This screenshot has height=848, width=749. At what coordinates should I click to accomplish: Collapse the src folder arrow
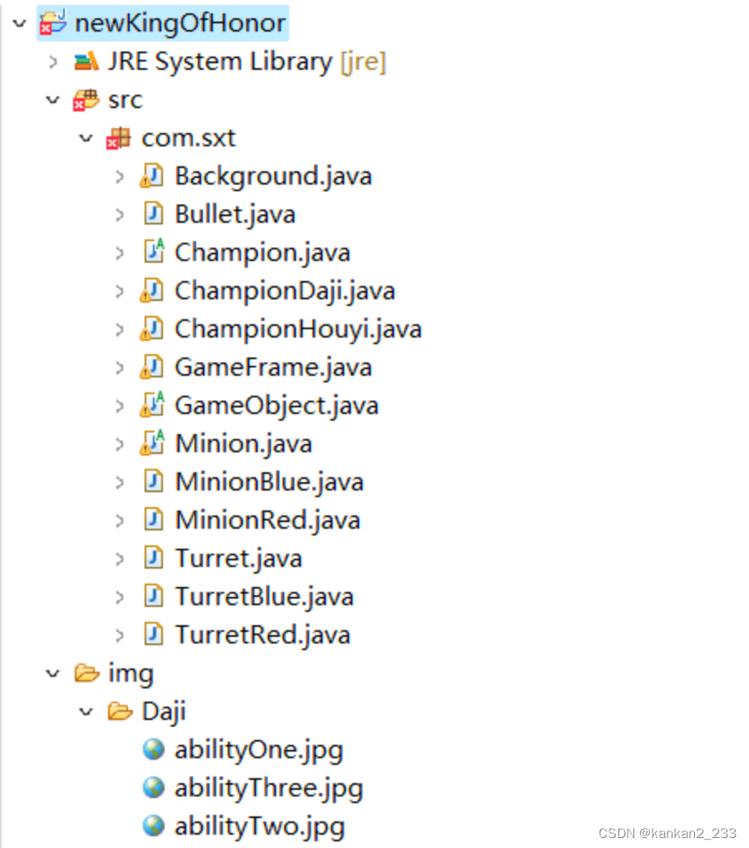coord(53,100)
